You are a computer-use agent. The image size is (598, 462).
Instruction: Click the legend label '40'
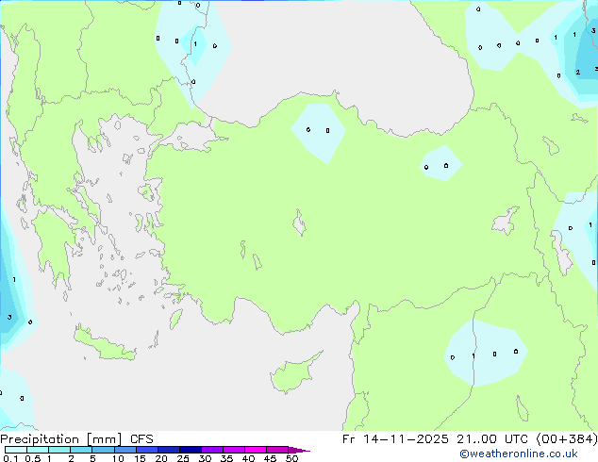[x=248, y=458]
